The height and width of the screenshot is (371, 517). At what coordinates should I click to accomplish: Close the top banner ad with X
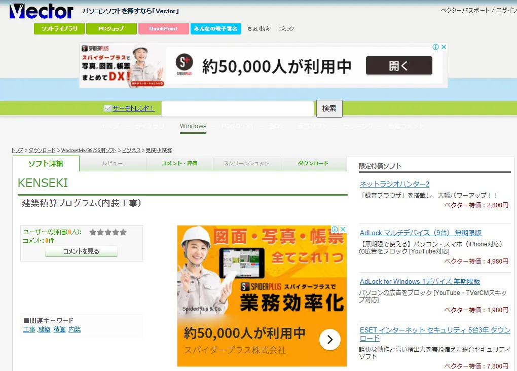point(444,47)
